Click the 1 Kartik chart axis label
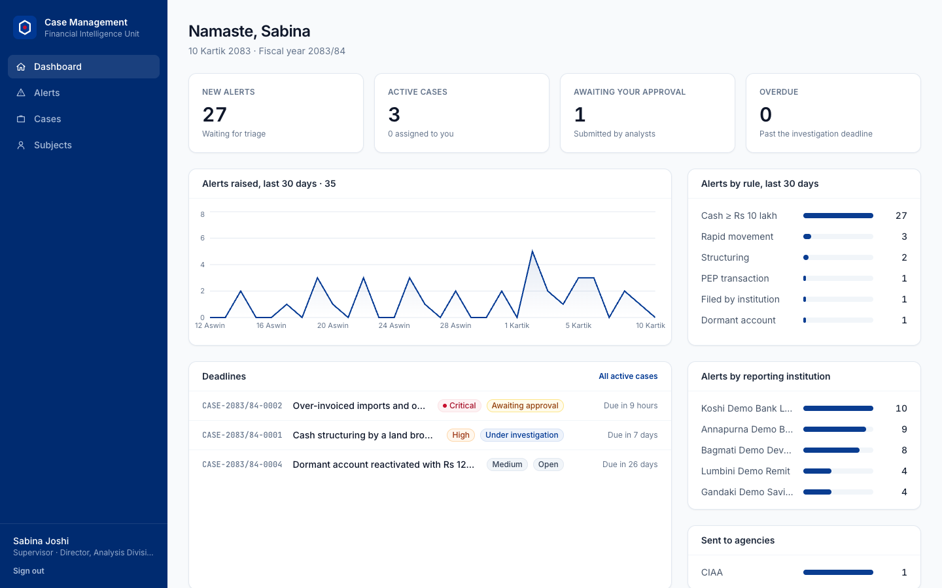 click(517, 325)
